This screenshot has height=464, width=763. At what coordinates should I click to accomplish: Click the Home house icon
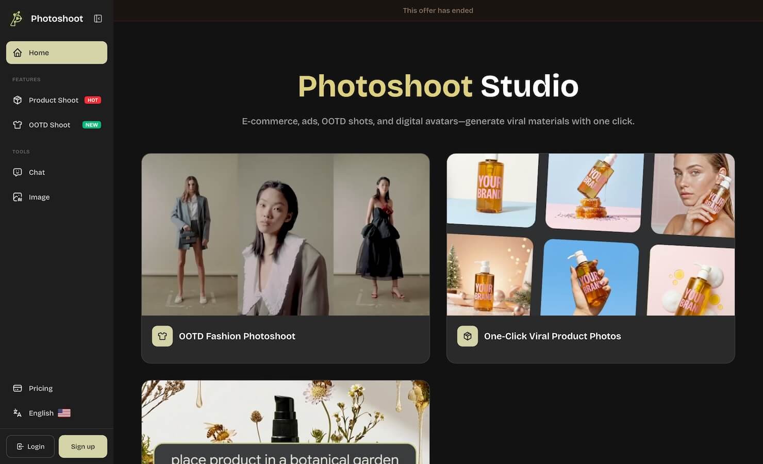[18, 53]
